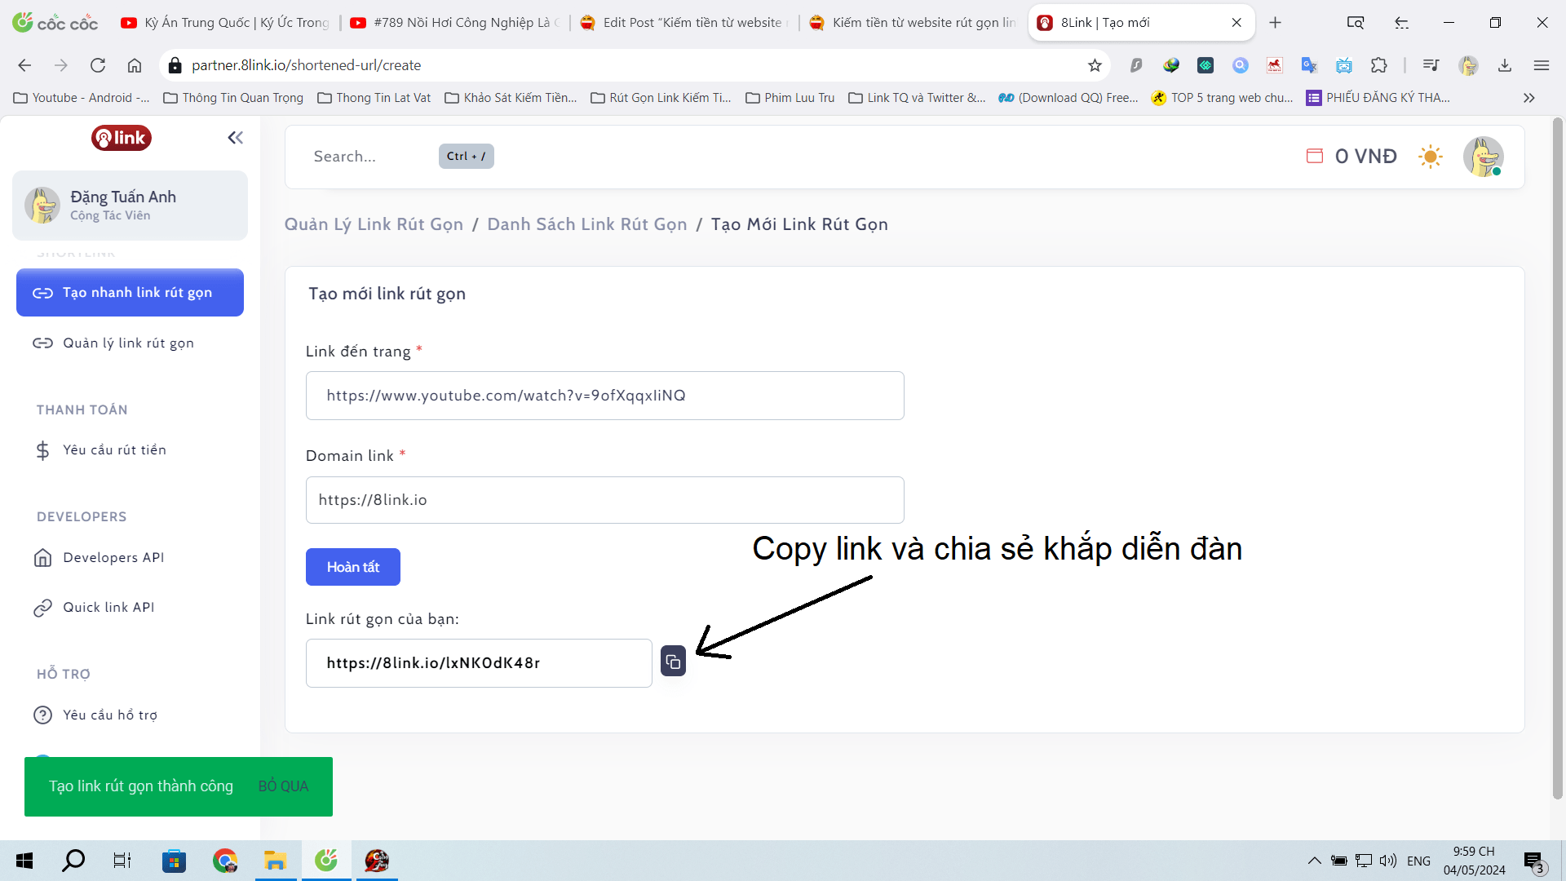Open Rút Gọn Link Kiếm Tiền bookmark folder

click(661, 98)
